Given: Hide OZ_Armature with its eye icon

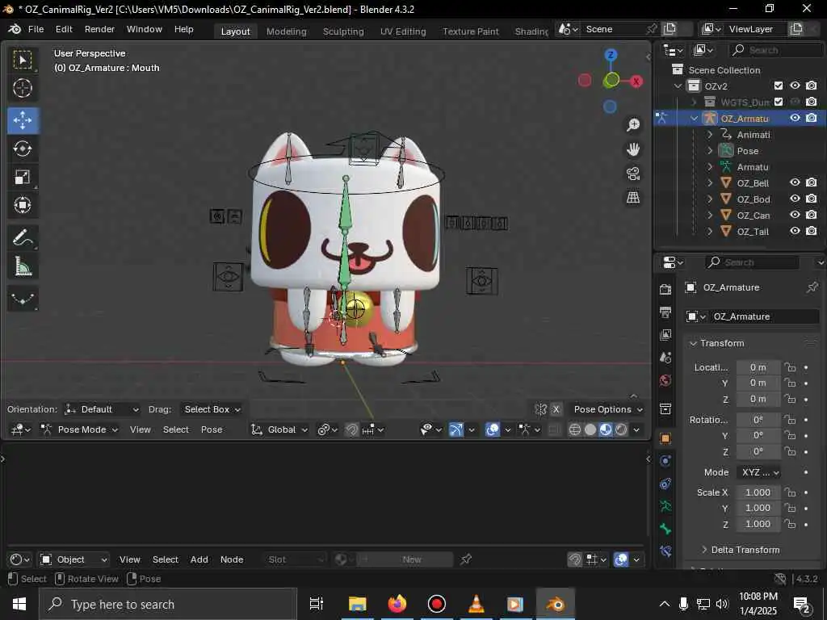Looking at the screenshot, I should [x=795, y=118].
